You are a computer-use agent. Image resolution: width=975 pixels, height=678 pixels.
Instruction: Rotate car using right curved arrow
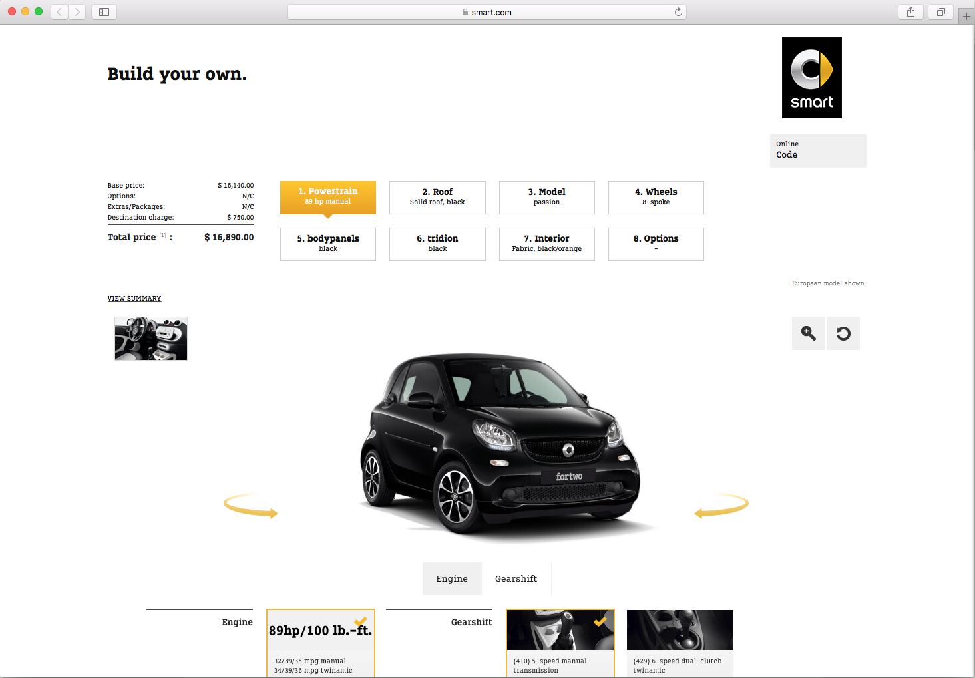tap(721, 506)
